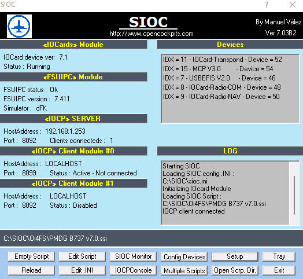Click the 'Status : Disabled' text
Screen dimensions: 303x279
point(73,205)
